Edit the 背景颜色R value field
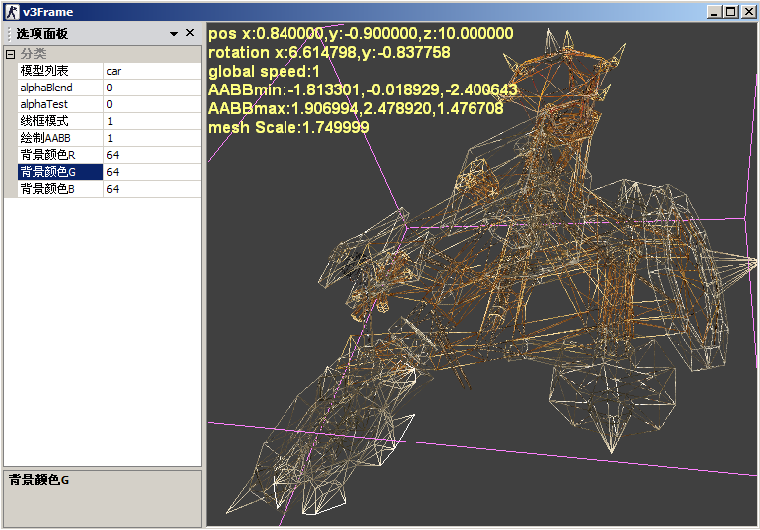The width and height of the screenshot is (760, 530). point(152,155)
